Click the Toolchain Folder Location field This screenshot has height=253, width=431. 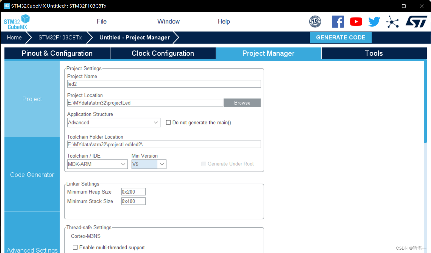[x=164, y=145]
